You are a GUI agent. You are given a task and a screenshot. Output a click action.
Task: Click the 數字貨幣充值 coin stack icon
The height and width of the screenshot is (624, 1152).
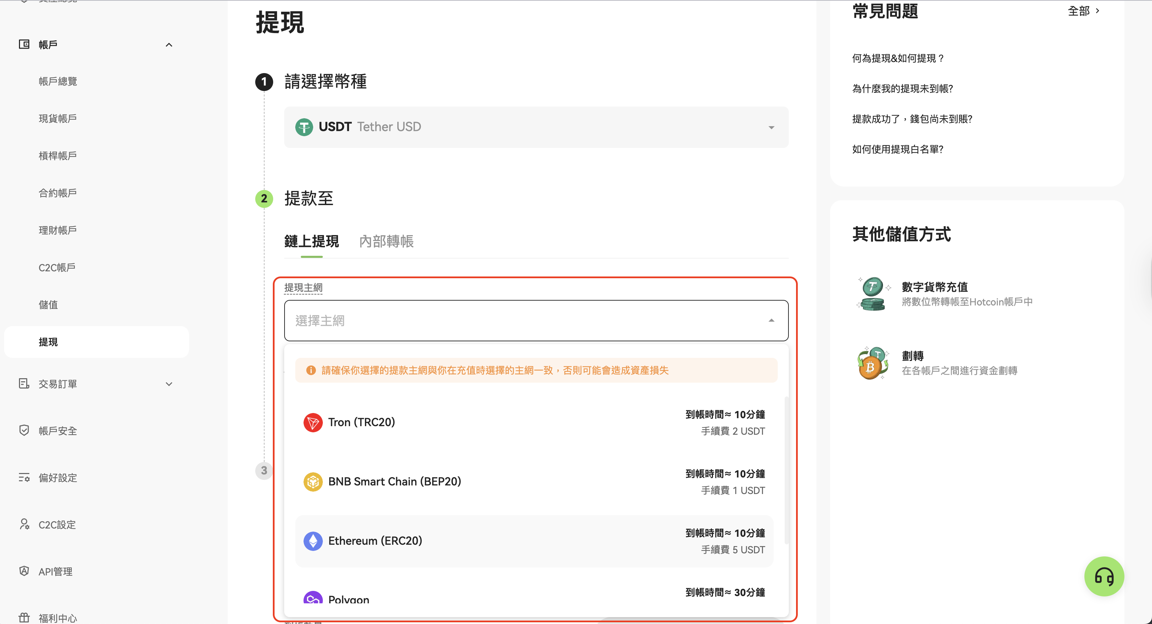873,294
